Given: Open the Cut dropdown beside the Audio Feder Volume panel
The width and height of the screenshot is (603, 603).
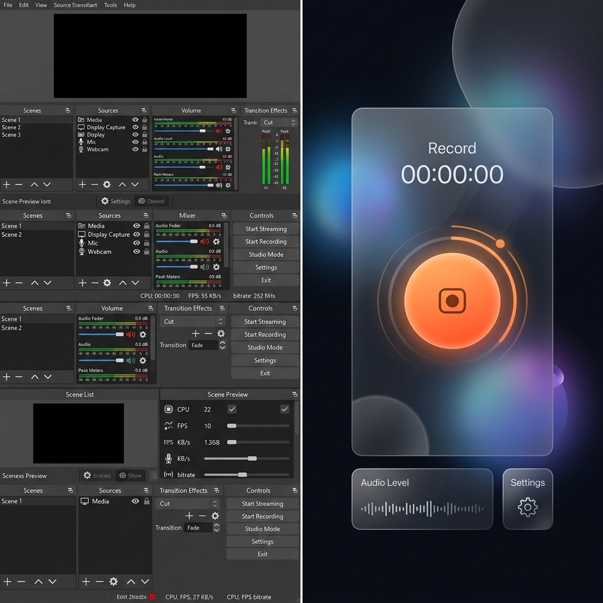Looking at the screenshot, I should [193, 322].
